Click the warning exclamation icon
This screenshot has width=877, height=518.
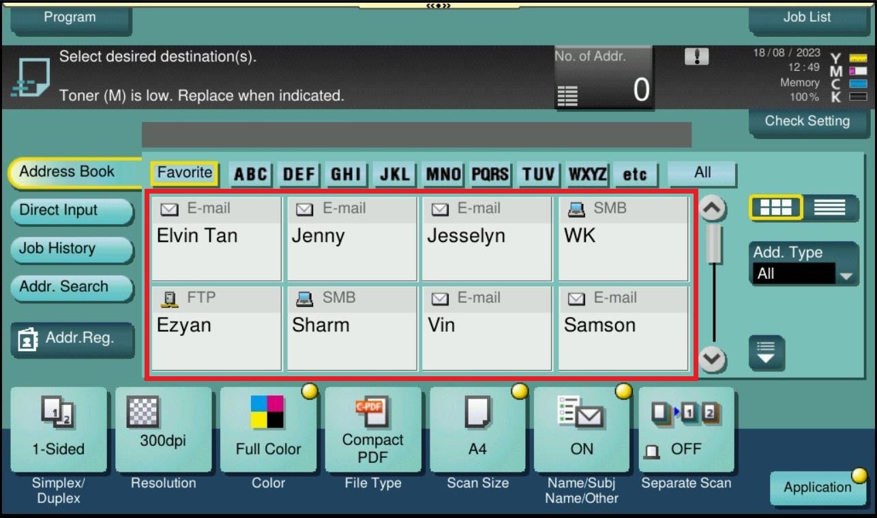[x=696, y=57]
